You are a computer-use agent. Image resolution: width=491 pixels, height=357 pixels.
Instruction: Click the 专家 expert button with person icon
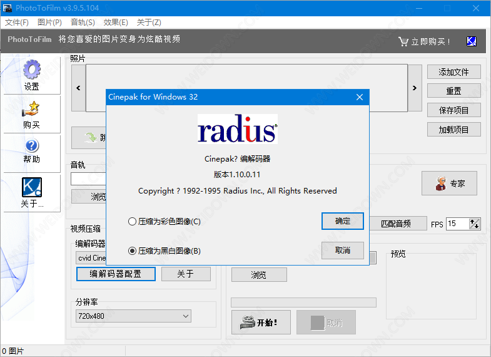[x=449, y=184]
